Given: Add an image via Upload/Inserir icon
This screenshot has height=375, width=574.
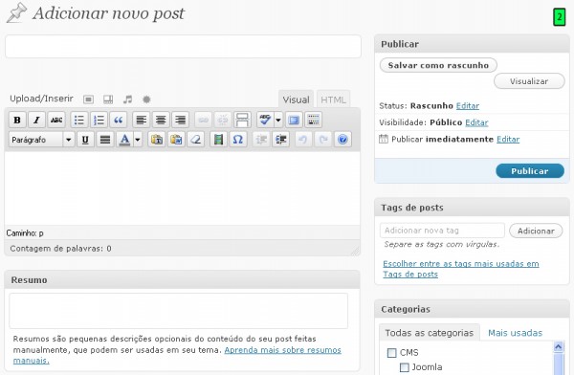Looking at the screenshot, I should click(88, 99).
